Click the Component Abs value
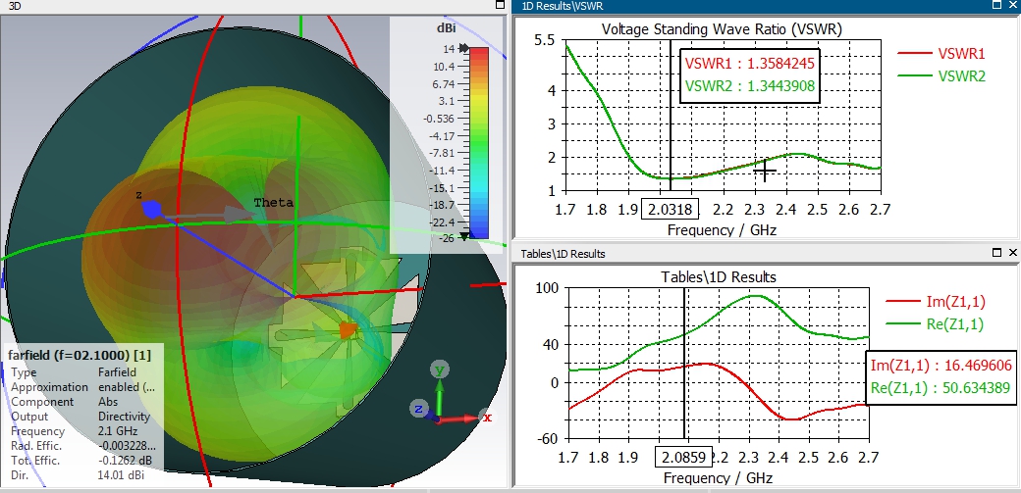 107,402
